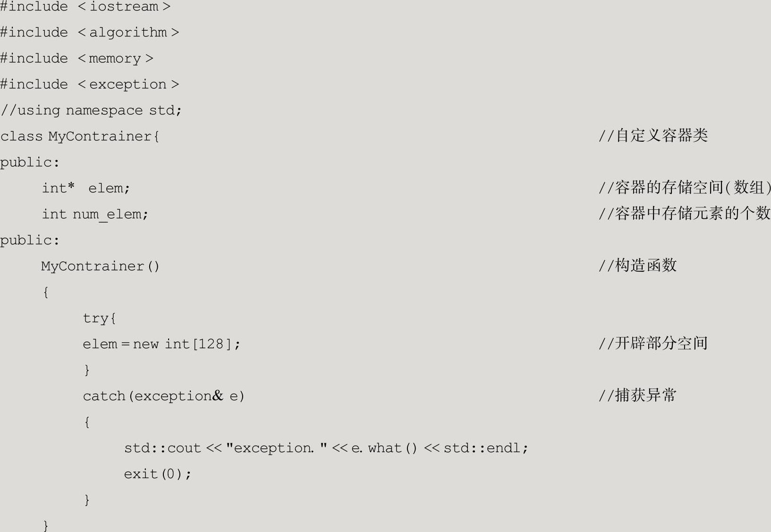Click the #include <iostream> line
Viewport: 771px width, 532px height.
85,7
